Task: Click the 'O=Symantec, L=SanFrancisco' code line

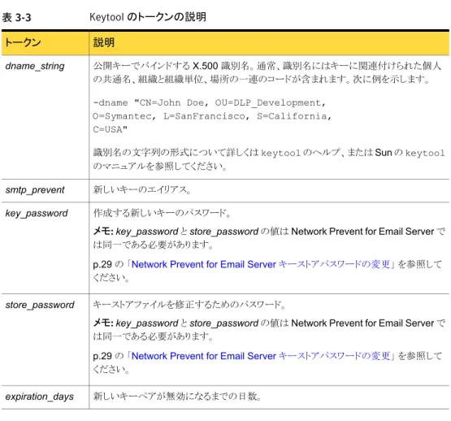Action: click(212, 116)
